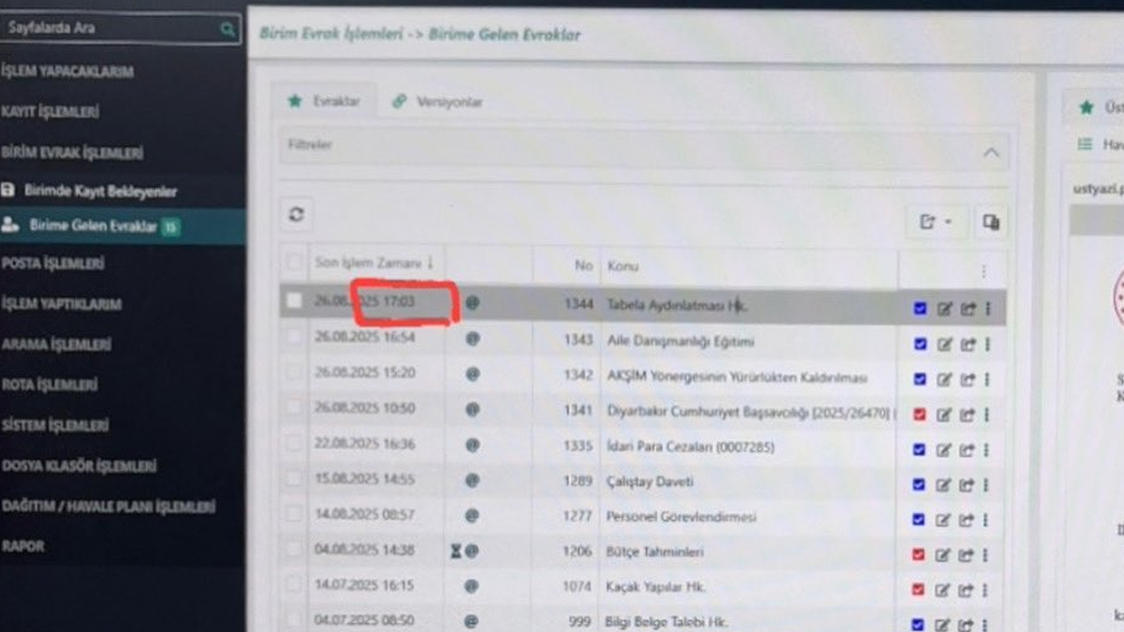Open kebab menu for Çalıştay Daveti row
The height and width of the screenshot is (632, 1124).
pos(988,485)
